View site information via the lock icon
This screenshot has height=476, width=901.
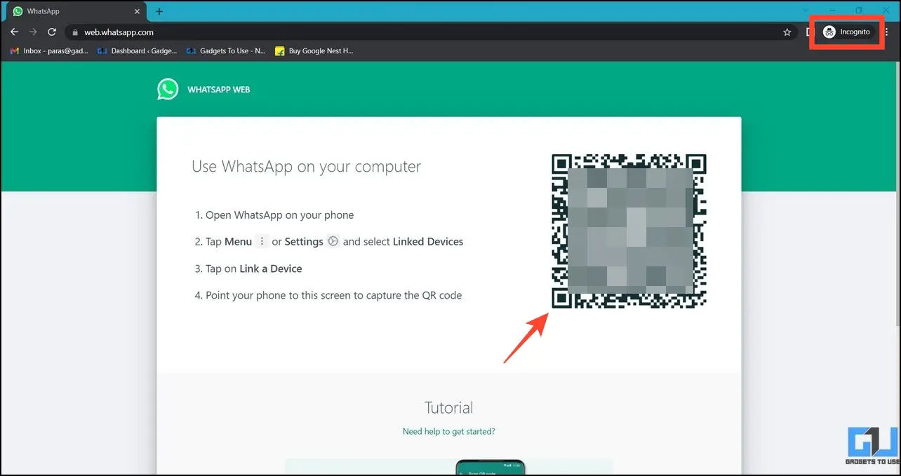(x=76, y=32)
